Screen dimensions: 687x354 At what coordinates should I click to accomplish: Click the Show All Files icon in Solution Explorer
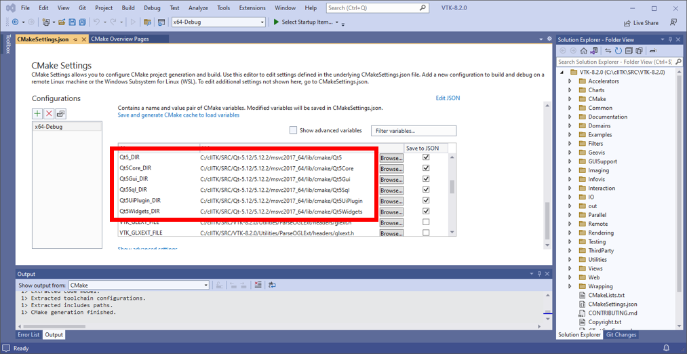click(640, 51)
